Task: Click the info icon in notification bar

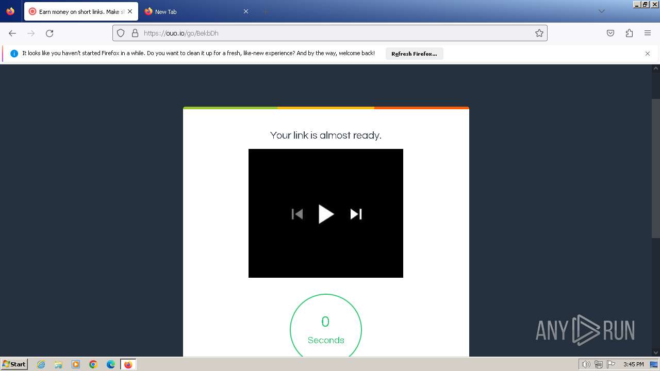Action: point(14,54)
